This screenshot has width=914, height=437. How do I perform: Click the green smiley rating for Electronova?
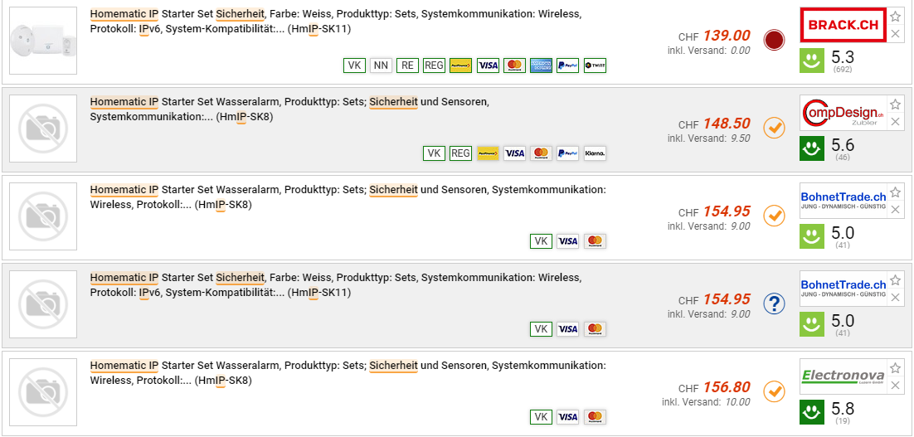click(812, 410)
